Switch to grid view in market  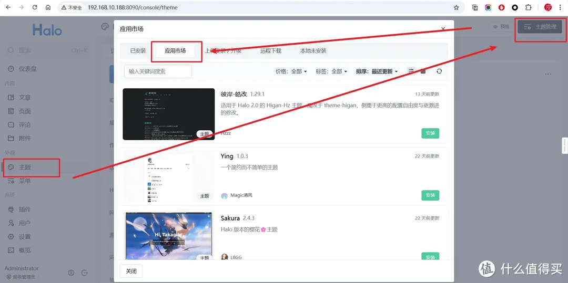(x=423, y=71)
